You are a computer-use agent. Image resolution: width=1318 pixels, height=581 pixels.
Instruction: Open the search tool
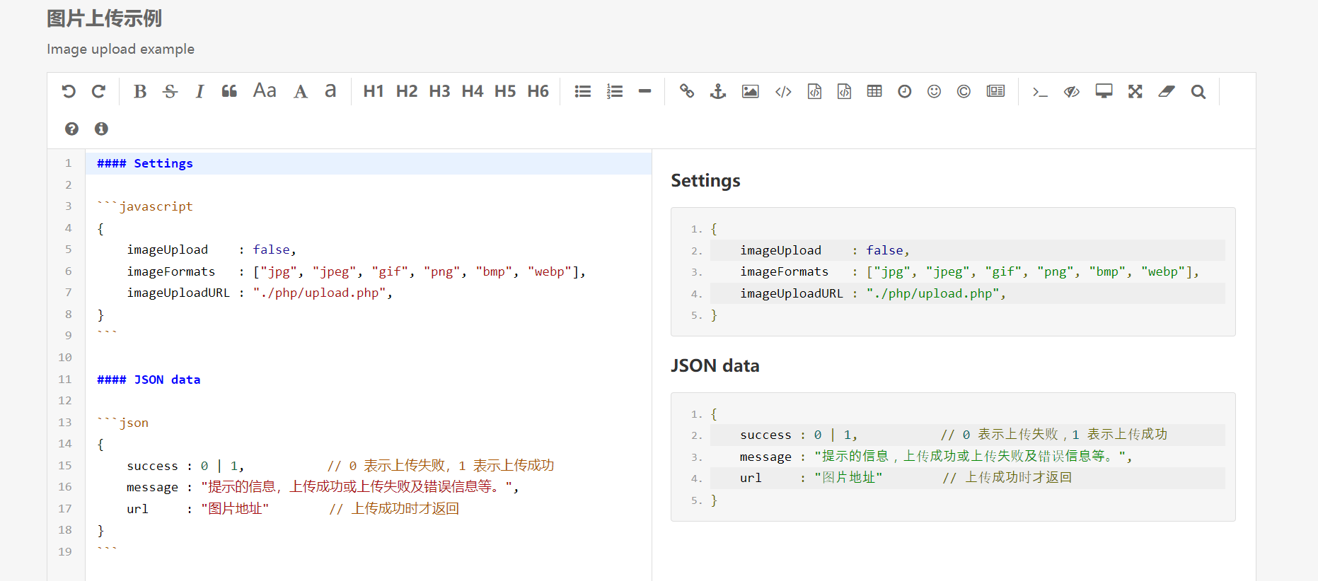[x=1198, y=91]
